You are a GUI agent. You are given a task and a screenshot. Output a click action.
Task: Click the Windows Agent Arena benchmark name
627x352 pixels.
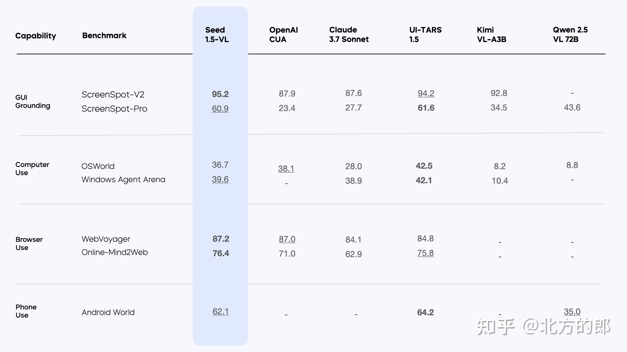point(123,180)
